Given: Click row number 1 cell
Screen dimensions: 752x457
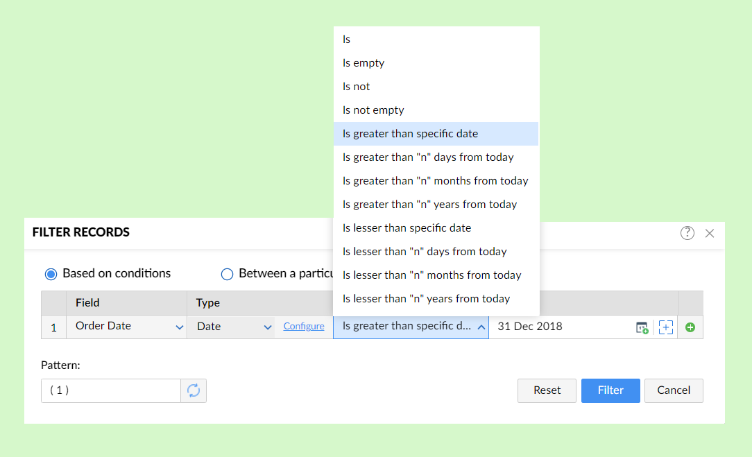Looking at the screenshot, I should pos(53,327).
